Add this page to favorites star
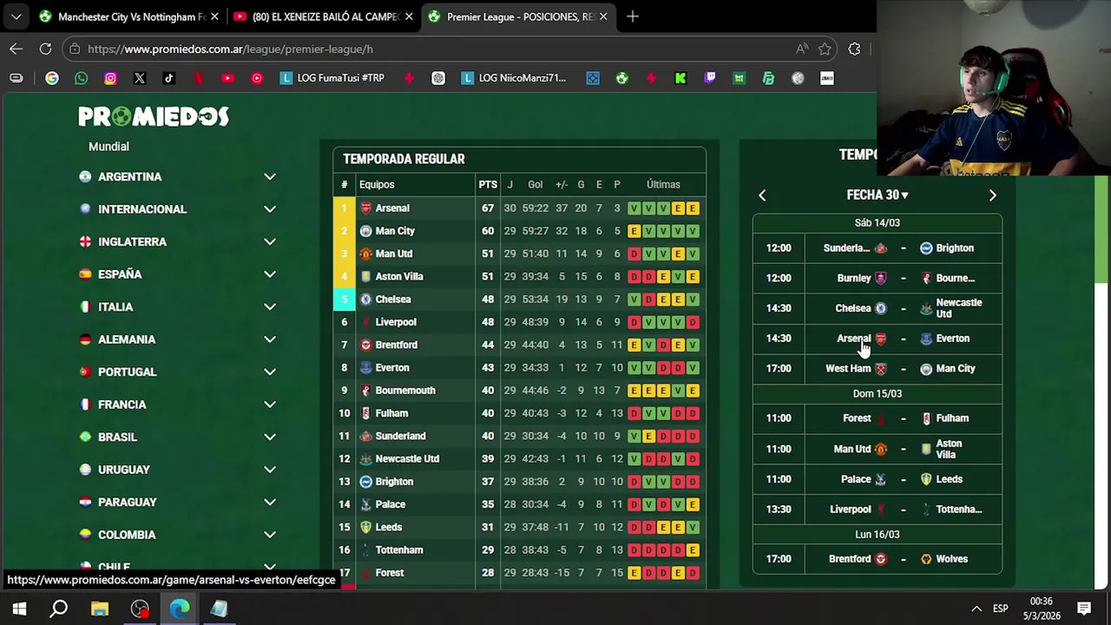Image resolution: width=1111 pixels, height=625 pixels. [825, 49]
